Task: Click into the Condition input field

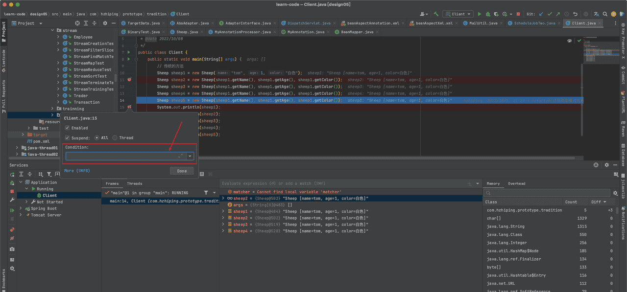Action: click(x=120, y=157)
